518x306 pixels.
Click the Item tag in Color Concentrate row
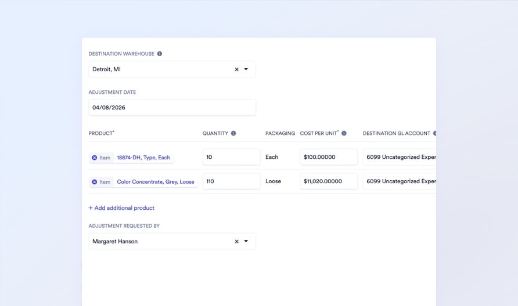[x=105, y=182]
